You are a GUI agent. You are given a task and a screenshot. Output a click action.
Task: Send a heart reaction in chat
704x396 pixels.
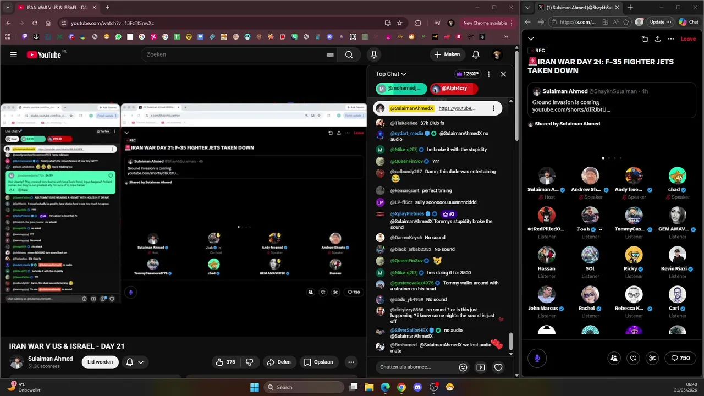click(498, 367)
